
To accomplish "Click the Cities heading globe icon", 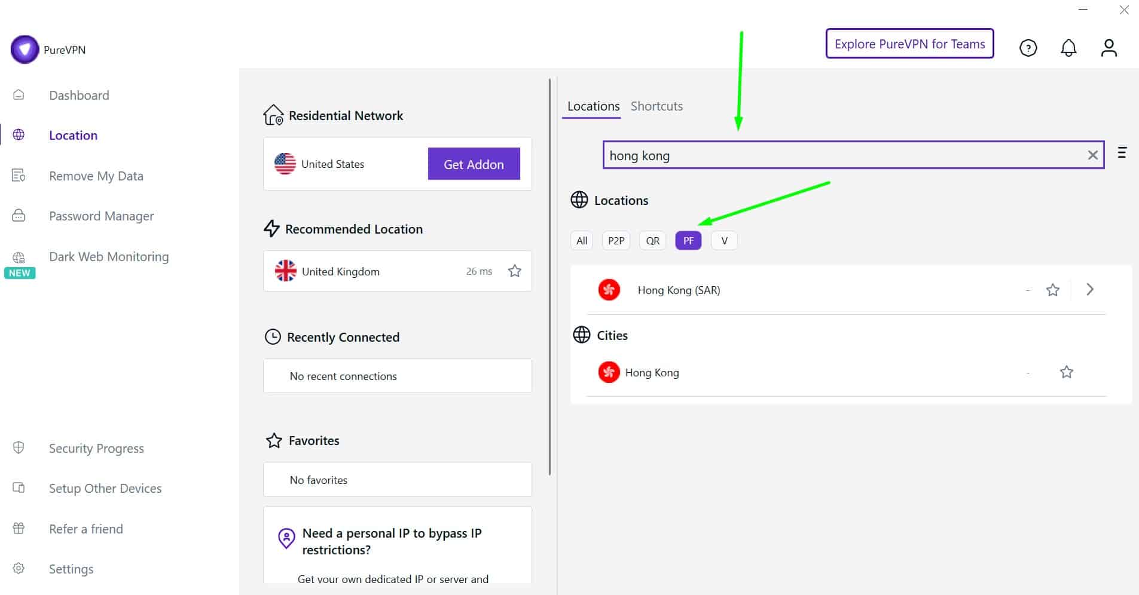I will coord(581,335).
